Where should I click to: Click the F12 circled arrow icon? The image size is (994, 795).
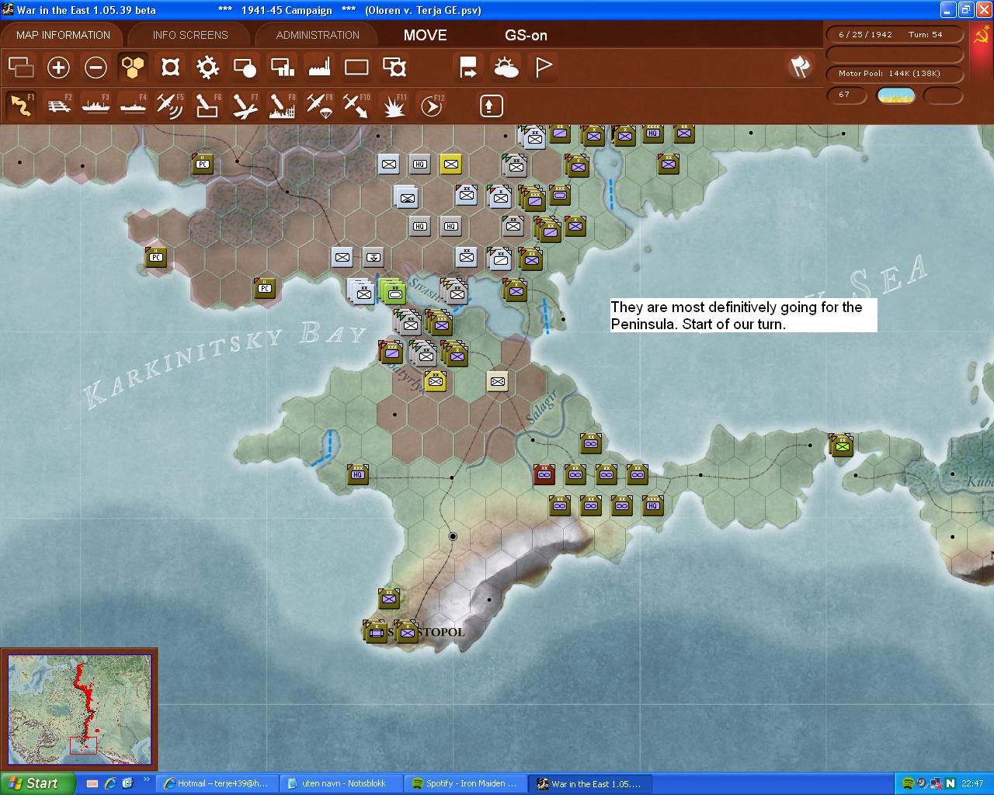click(x=432, y=106)
